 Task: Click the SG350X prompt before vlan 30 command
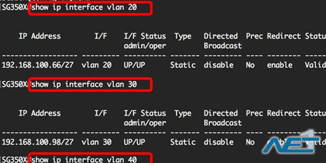pyautogui.click(x=14, y=85)
